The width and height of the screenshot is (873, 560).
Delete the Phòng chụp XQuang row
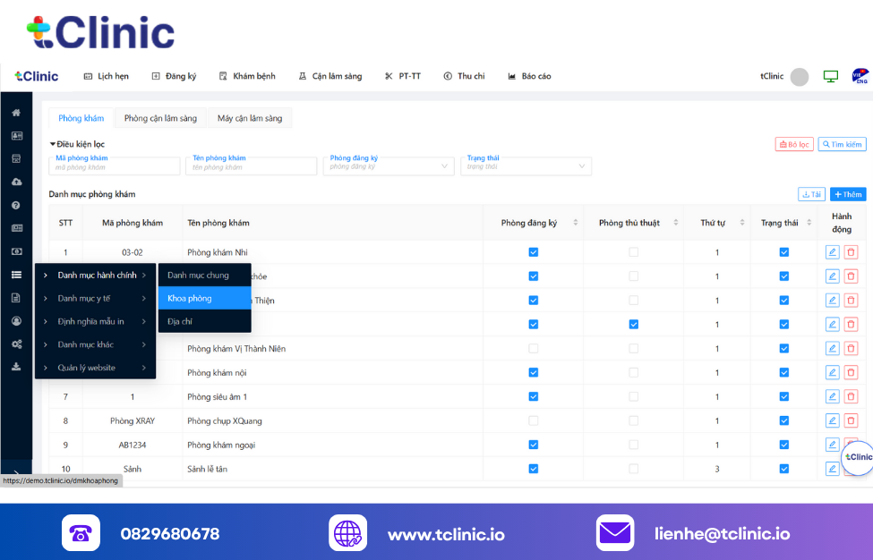coord(851,421)
